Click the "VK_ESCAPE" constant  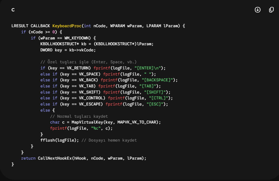90,104
